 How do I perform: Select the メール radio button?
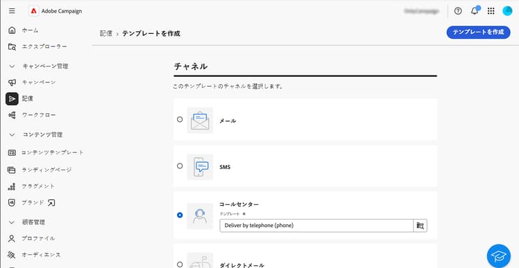pyautogui.click(x=180, y=119)
